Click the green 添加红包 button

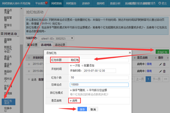162,52
